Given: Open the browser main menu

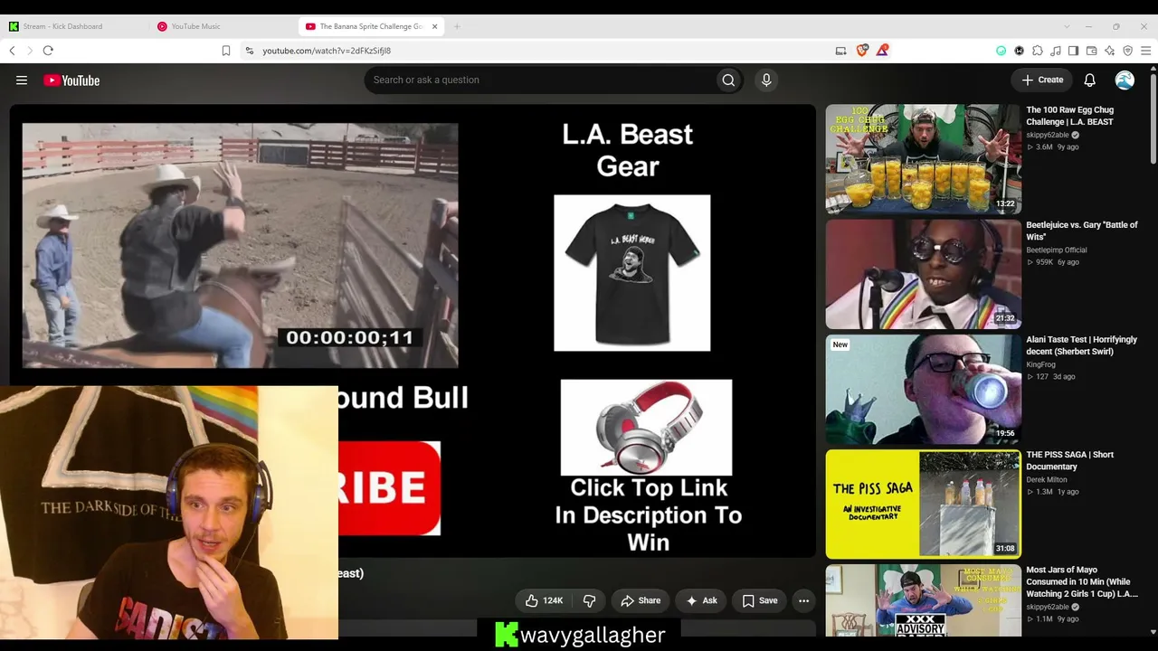Looking at the screenshot, I should pos(1145,51).
